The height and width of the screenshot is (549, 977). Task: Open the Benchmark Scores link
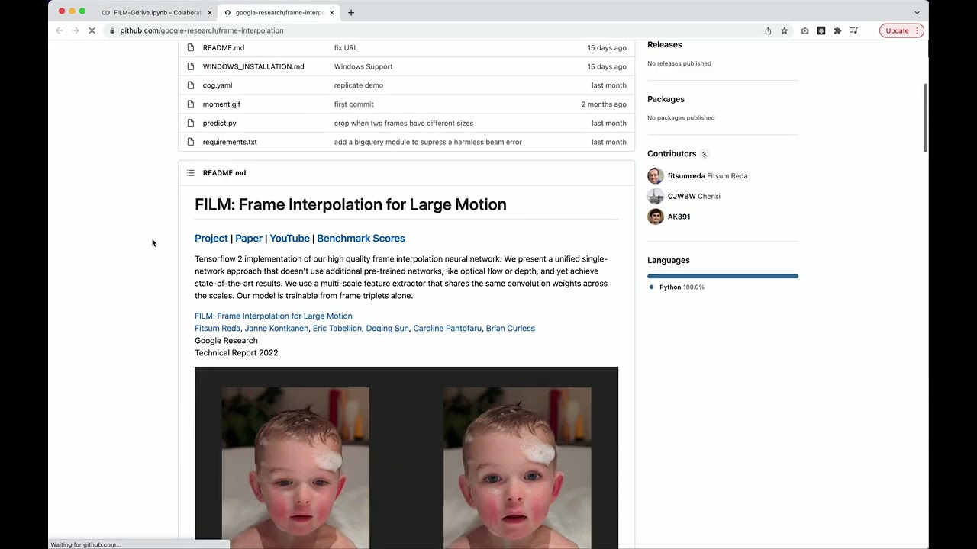(x=361, y=239)
